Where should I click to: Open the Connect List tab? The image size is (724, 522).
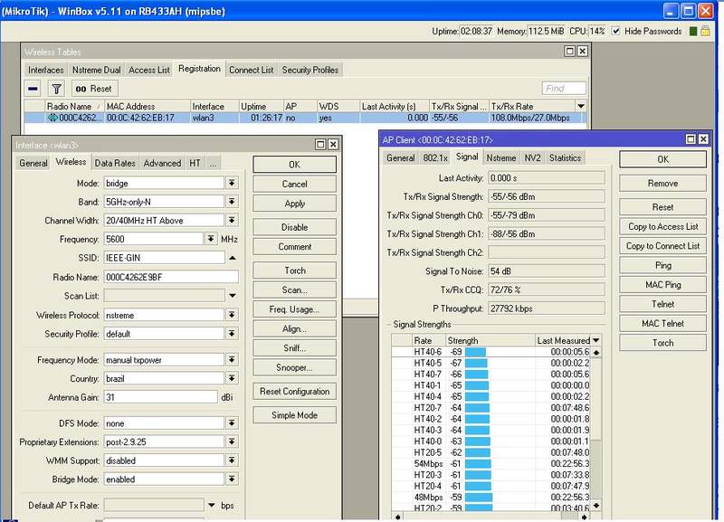pyautogui.click(x=252, y=70)
